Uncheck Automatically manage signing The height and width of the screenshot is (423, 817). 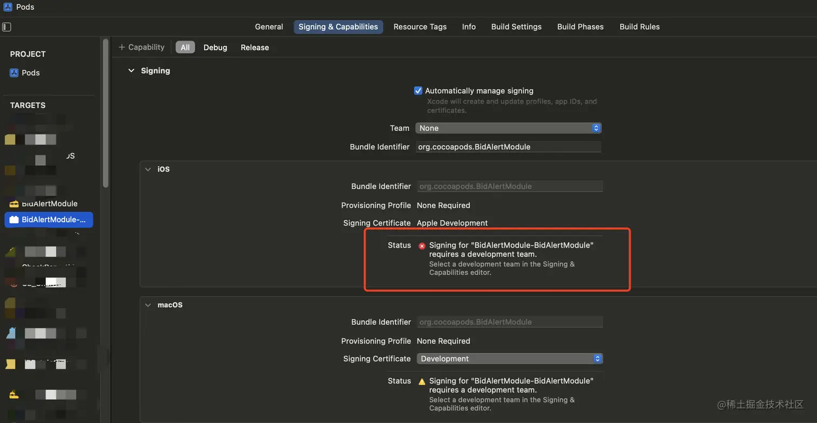pyautogui.click(x=418, y=91)
